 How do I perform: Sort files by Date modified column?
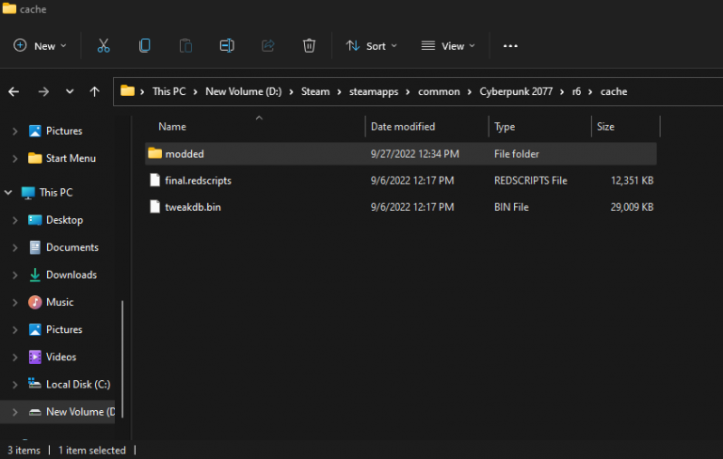[403, 126]
